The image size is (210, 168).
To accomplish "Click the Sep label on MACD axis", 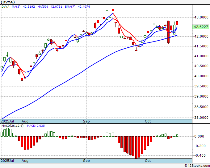I will pos(86,161).
